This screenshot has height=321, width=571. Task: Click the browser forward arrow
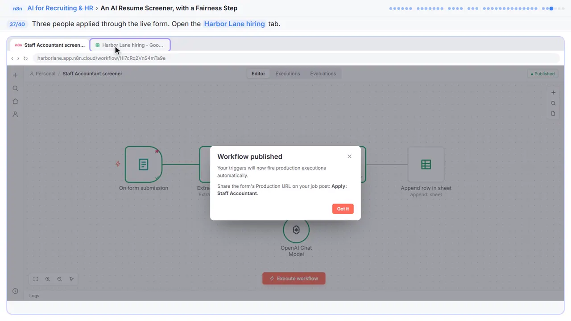coord(18,58)
